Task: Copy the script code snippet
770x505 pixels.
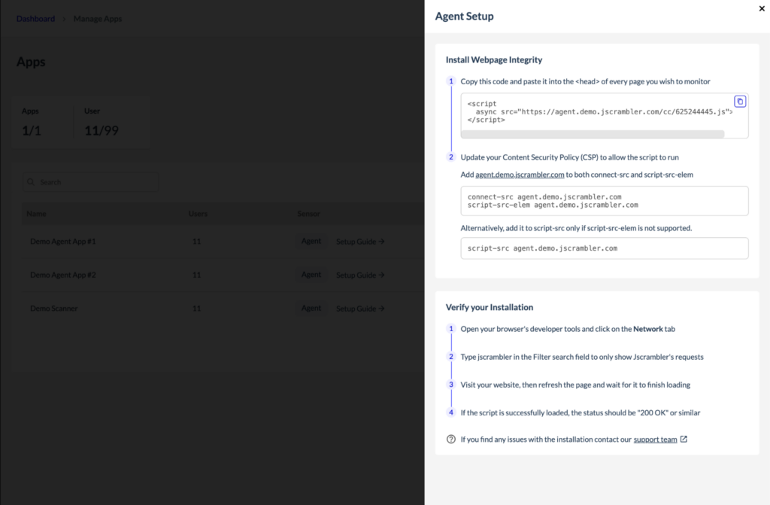Action: tap(740, 102)
